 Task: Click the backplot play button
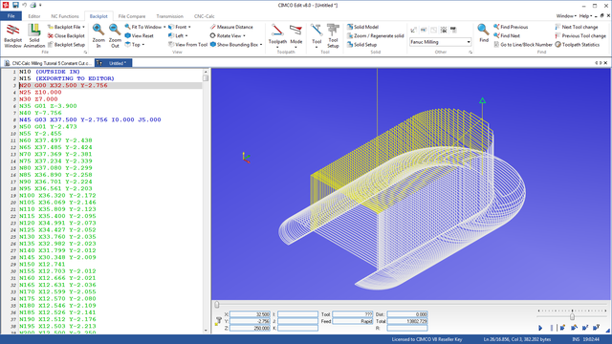pos(540,328)
